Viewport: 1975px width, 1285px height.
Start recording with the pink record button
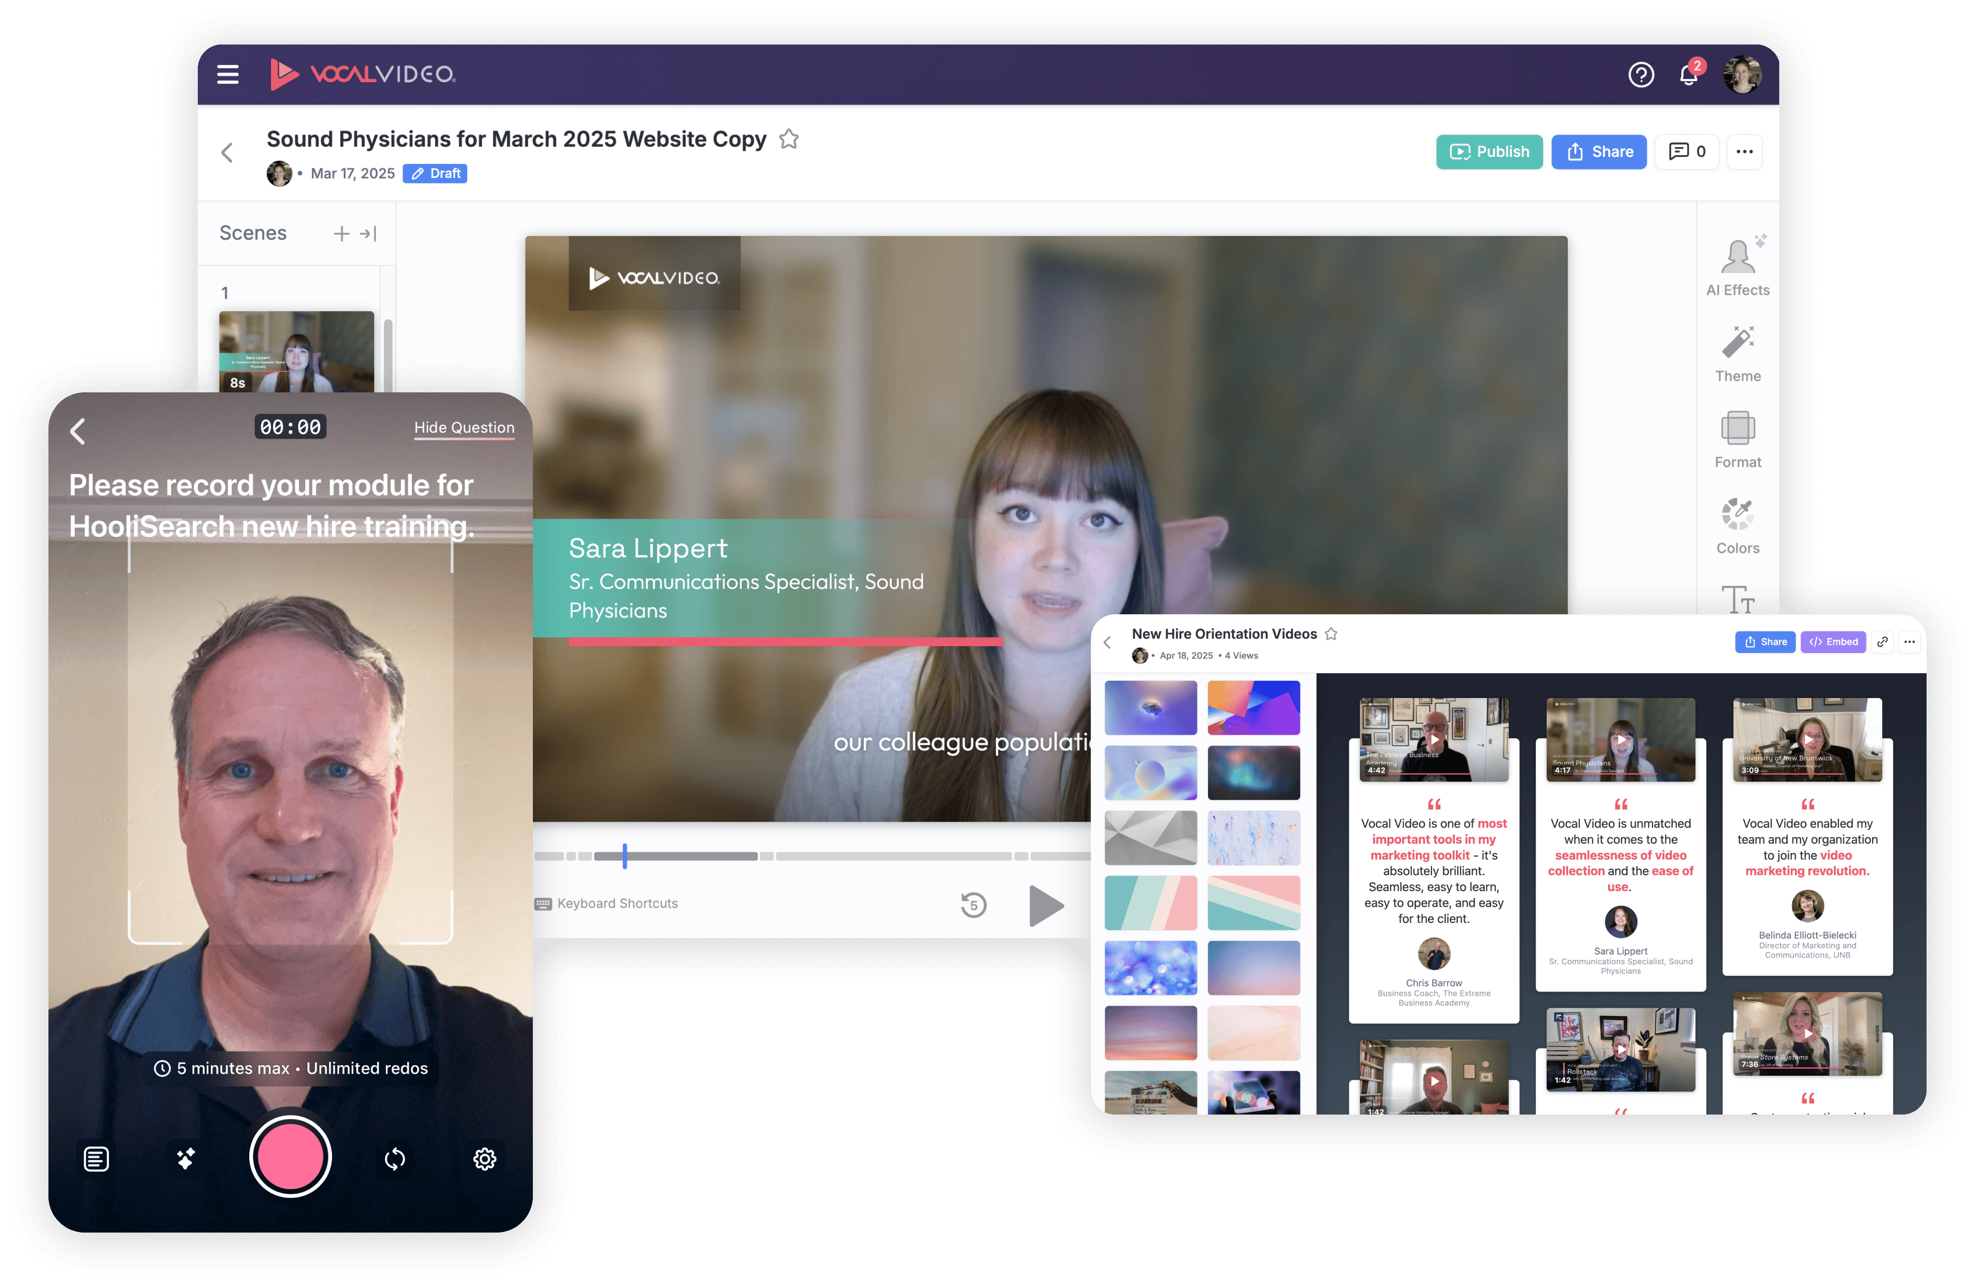click(291, 1157)
